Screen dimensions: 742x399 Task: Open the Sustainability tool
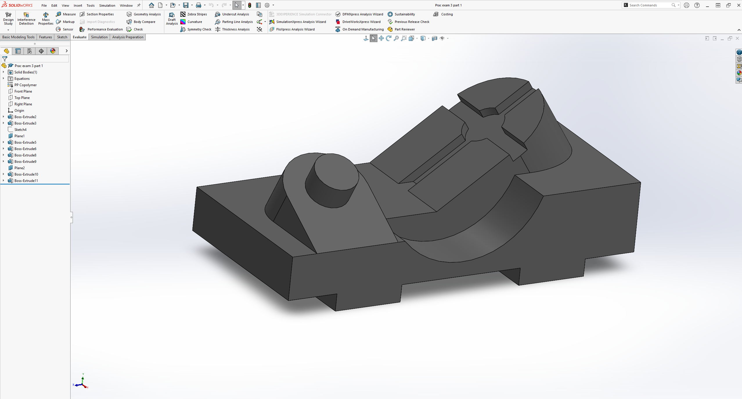click(x=401, y=14)
